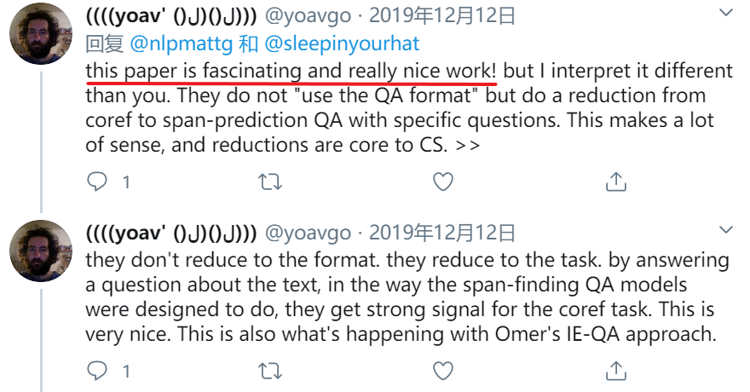The width and height of the screenshot is (750, 392).
Task: Like the first tweet
Action: pyautogui.click(x=443, y=182)
